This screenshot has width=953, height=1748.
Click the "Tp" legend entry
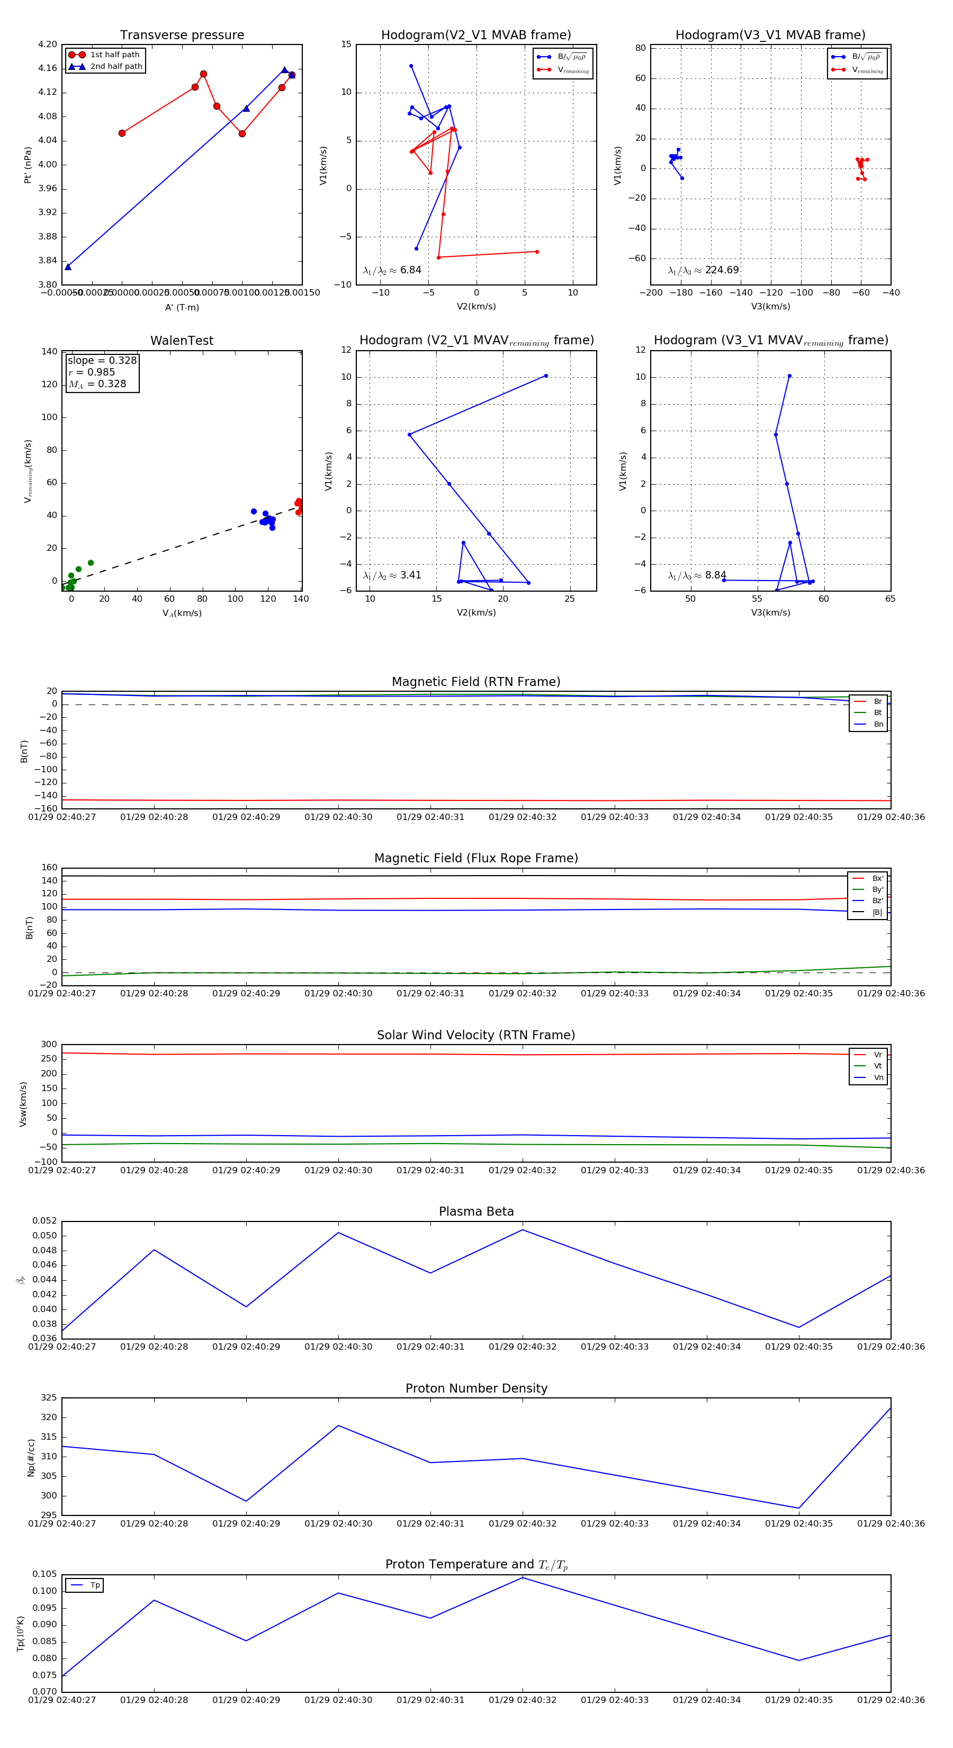(x=85, y=1585)
